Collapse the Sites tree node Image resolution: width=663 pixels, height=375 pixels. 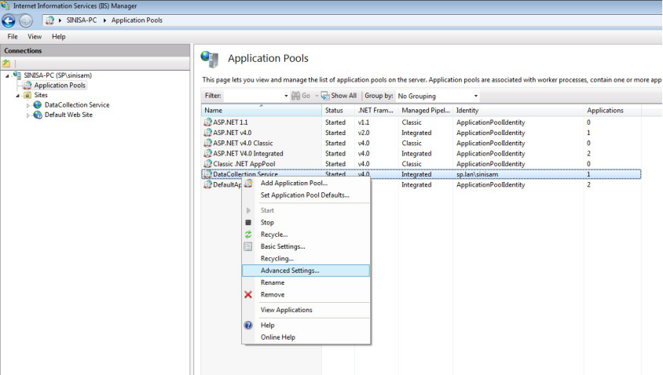coord(18,96)
